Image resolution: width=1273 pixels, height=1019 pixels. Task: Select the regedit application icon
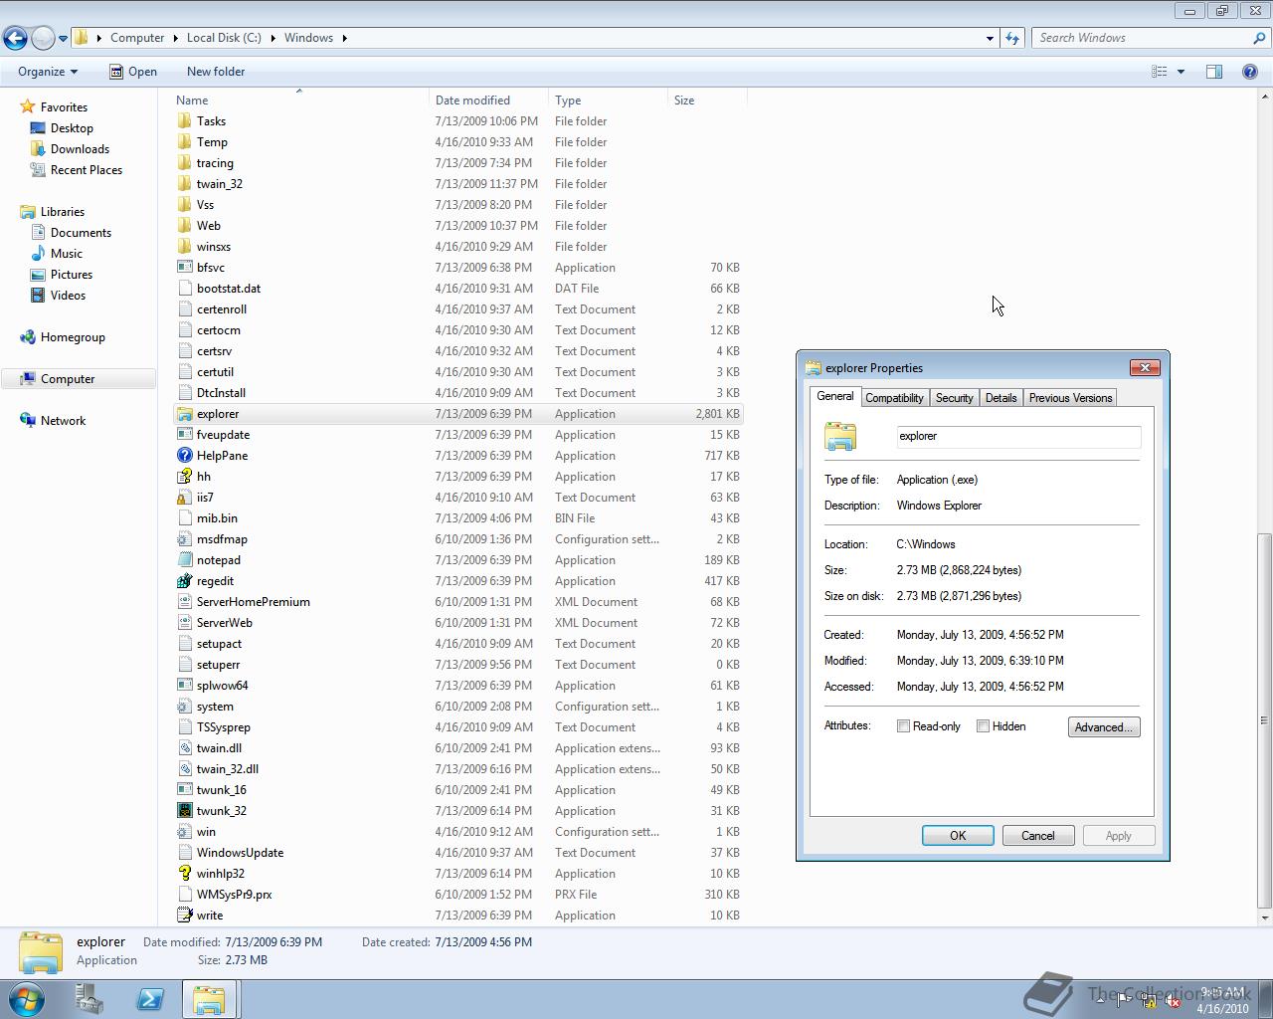click(x=184, y=581)
